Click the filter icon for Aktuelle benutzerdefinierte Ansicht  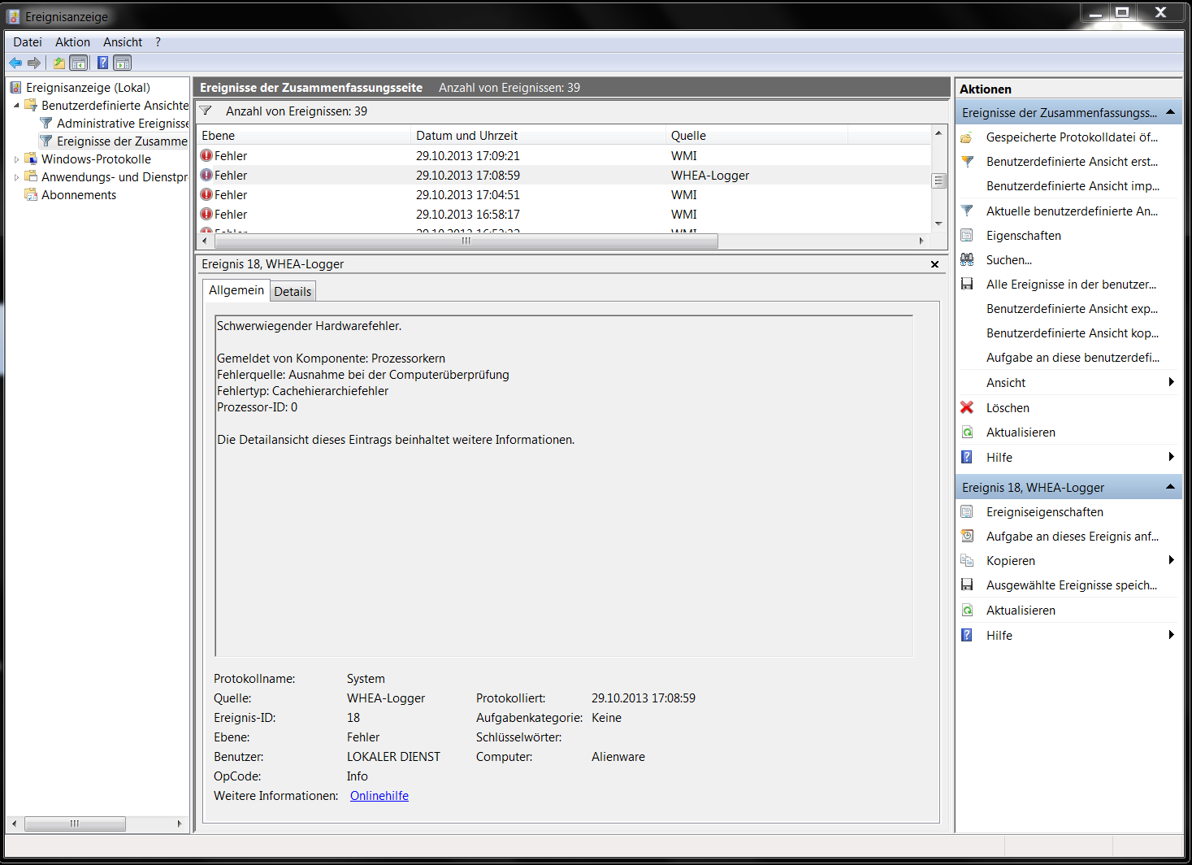click(x=967, y=211)
